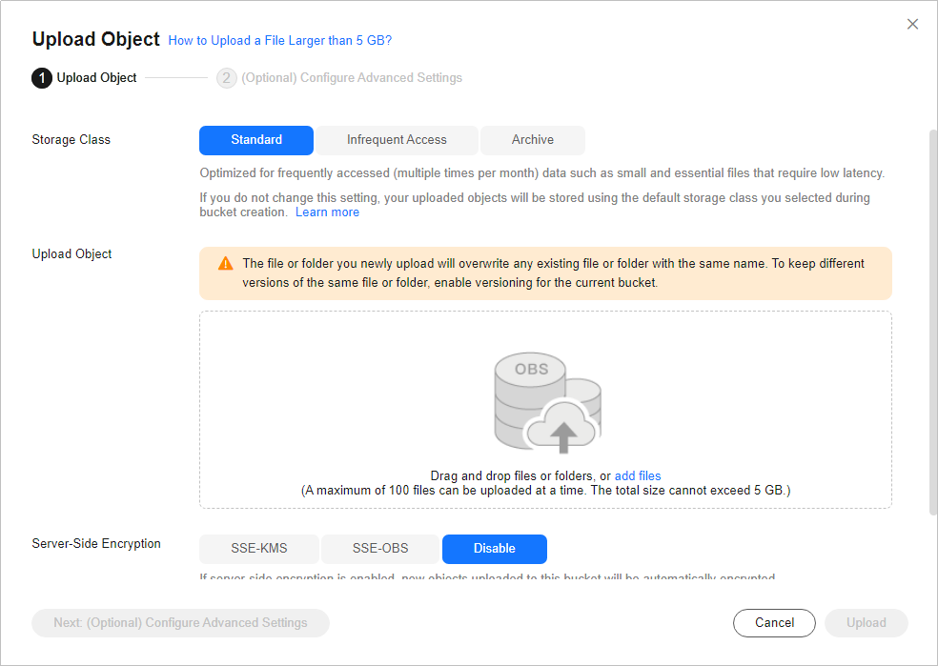Open the Learn more link
938x666 pixels.
327,212
